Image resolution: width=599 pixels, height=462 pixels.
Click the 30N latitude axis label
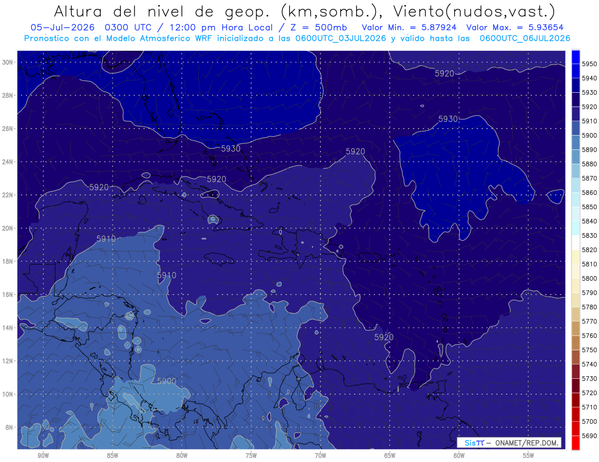tap(8, 62)
